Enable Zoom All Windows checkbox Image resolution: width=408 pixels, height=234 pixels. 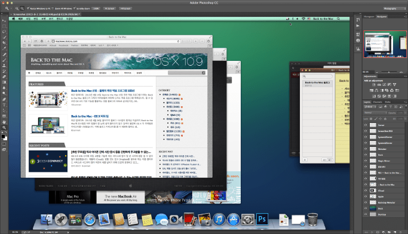coord(53,8)
